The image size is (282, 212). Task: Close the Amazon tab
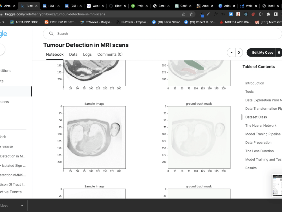[212, 6]
